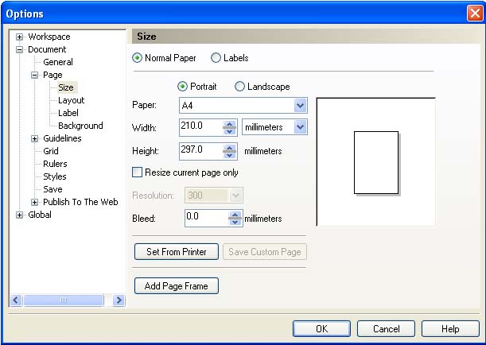
Task: Increase Height with up arrow
Action: (229, 149)
